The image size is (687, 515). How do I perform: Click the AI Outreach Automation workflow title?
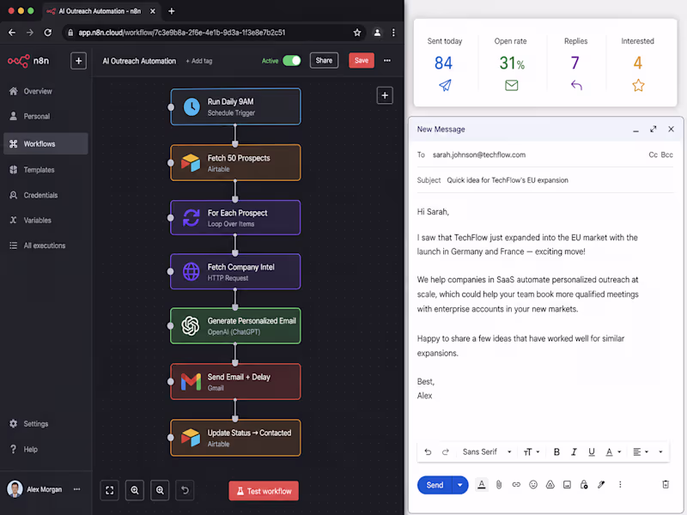pos(139,61)
